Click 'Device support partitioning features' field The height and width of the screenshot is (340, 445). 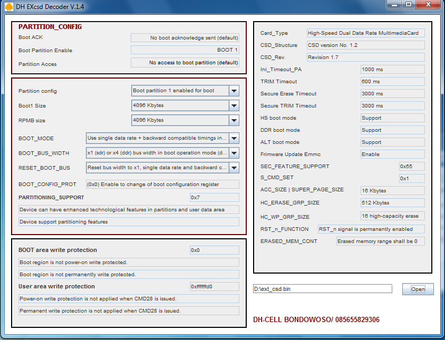click(x=129, y=221)
